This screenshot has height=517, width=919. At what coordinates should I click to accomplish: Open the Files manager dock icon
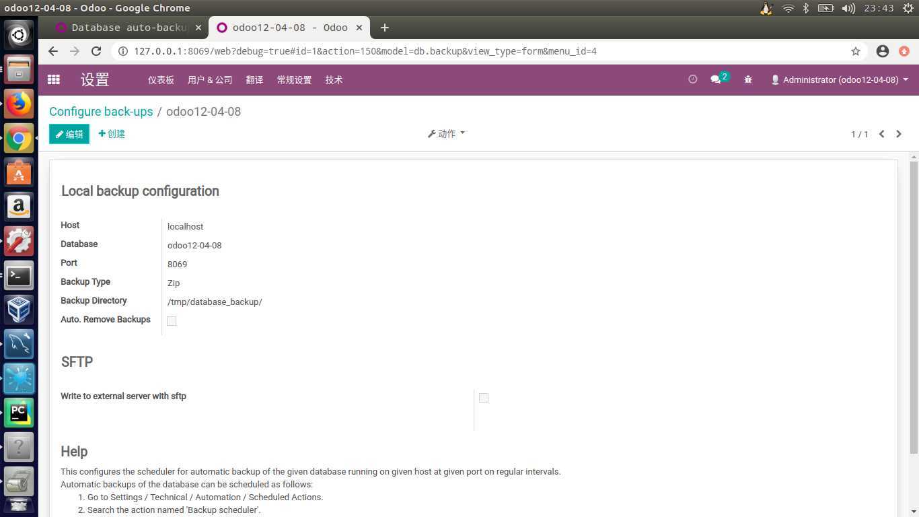pyautogui.click(x=19, y=70)
